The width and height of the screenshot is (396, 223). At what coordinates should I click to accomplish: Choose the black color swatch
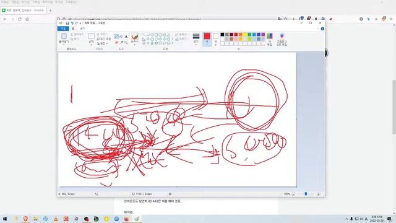[x=222, y=35]
